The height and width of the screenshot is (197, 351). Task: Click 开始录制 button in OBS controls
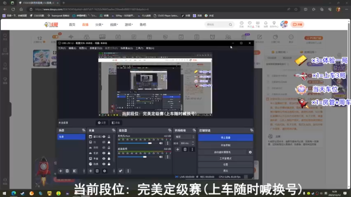[226, 145]
